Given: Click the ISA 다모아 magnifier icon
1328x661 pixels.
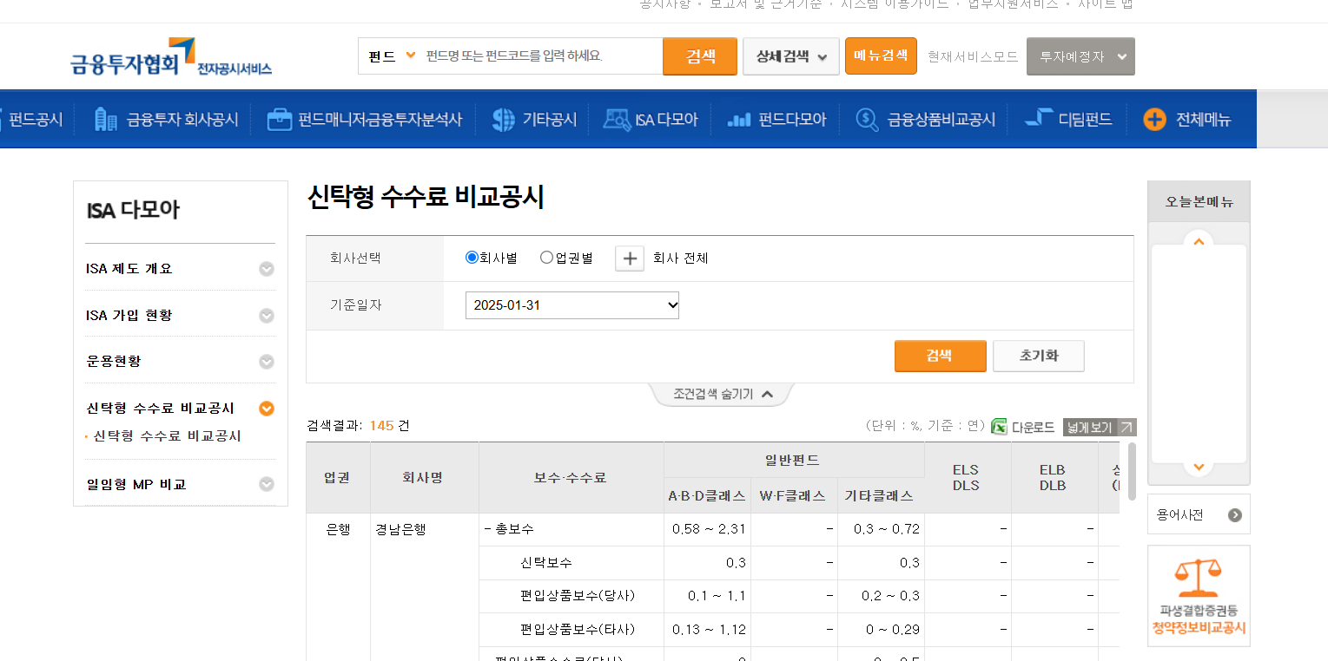Looking at the screenshot, I should 617,120.
